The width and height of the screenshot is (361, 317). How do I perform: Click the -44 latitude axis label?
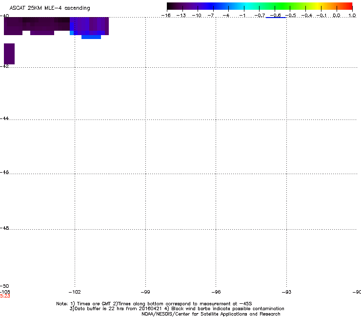[x=4, y=119]
